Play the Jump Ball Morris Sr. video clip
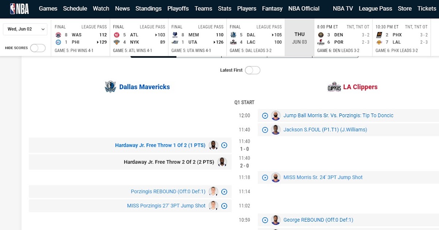Screen dimensions: 439x230 click(265, 115)
